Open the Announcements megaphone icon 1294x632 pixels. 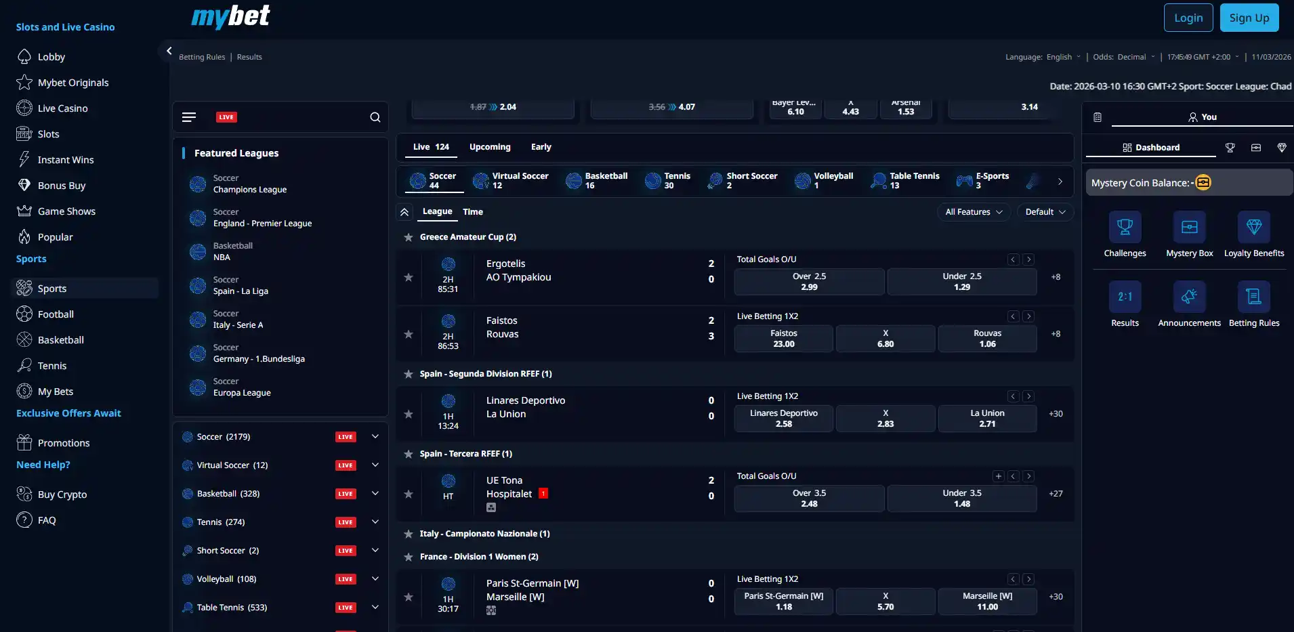[x=1190, y=297]
